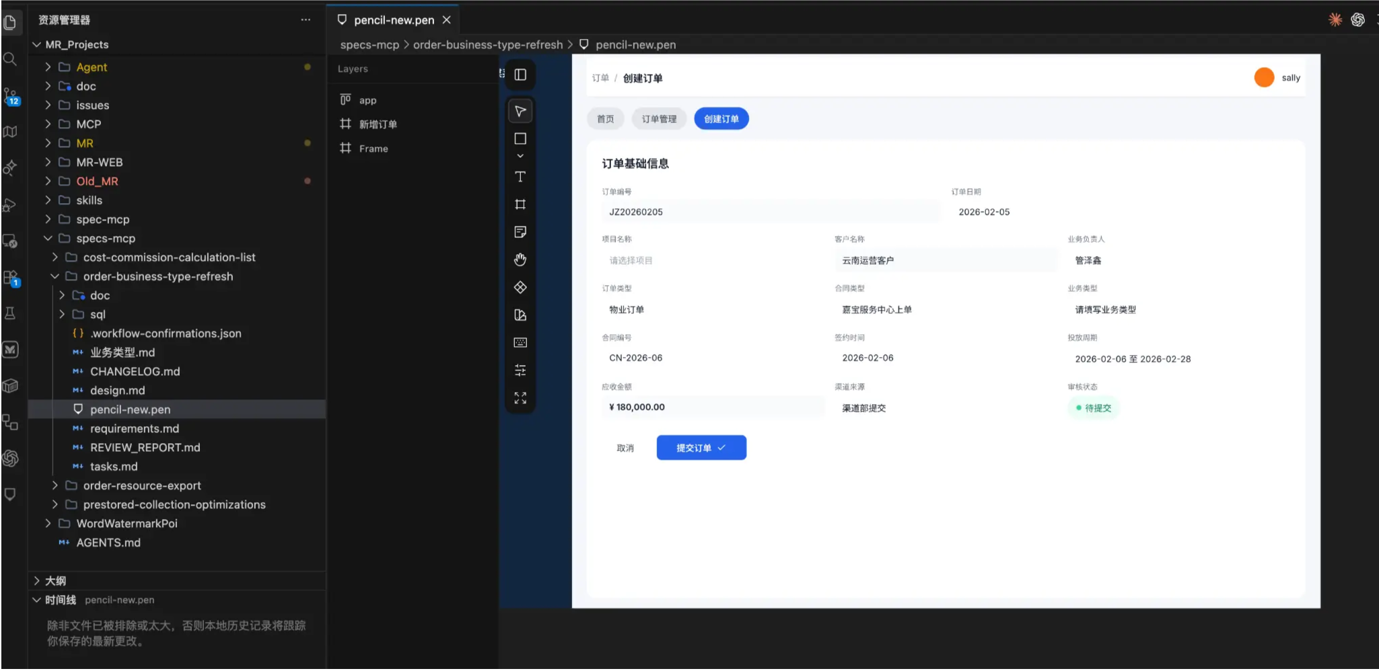This screenshot has width=1379, height=671.
Task: Open Extensions view with 1 update badge
Action: click(x=11, y=277)
